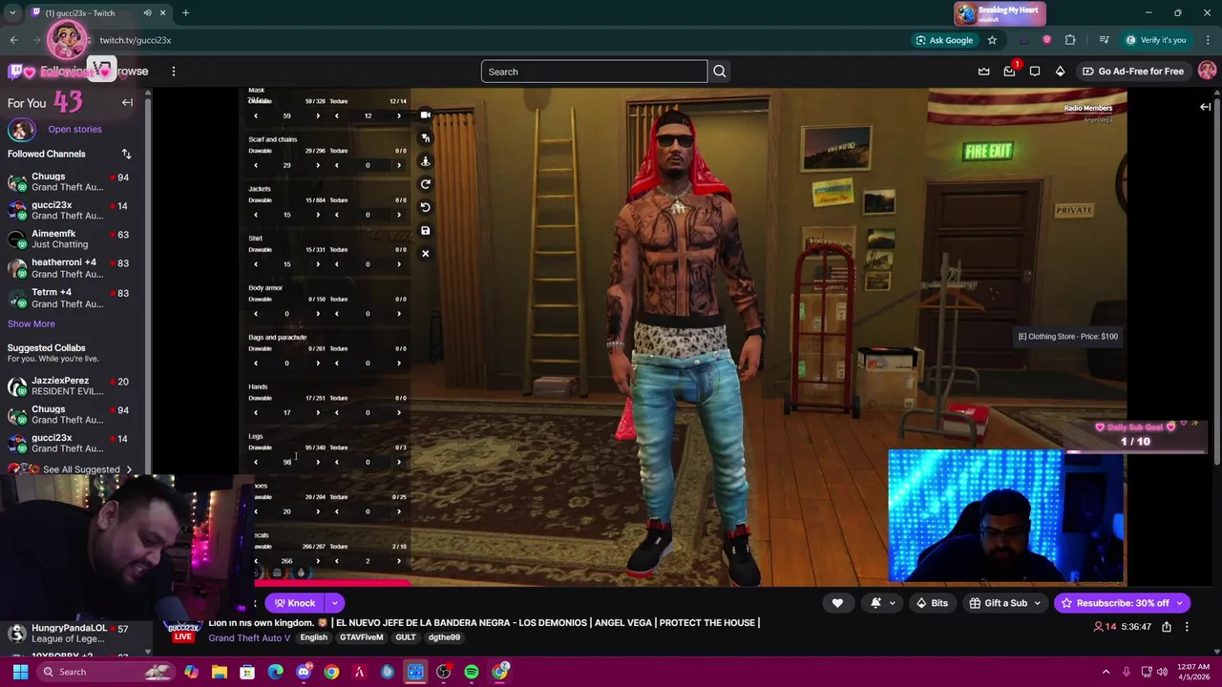Open File Explorer from the taskbar

[x=220, y=672]
